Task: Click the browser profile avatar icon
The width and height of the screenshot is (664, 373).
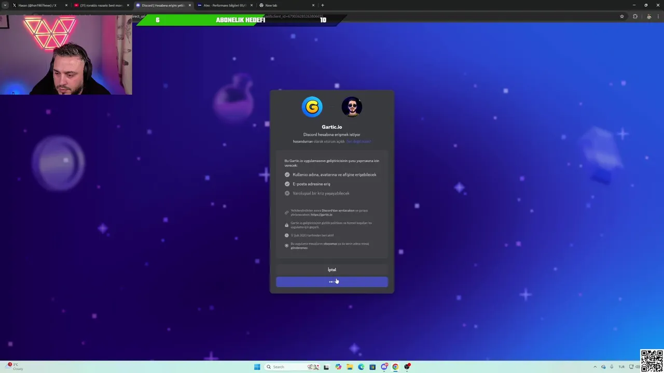Action: (649, 17)
